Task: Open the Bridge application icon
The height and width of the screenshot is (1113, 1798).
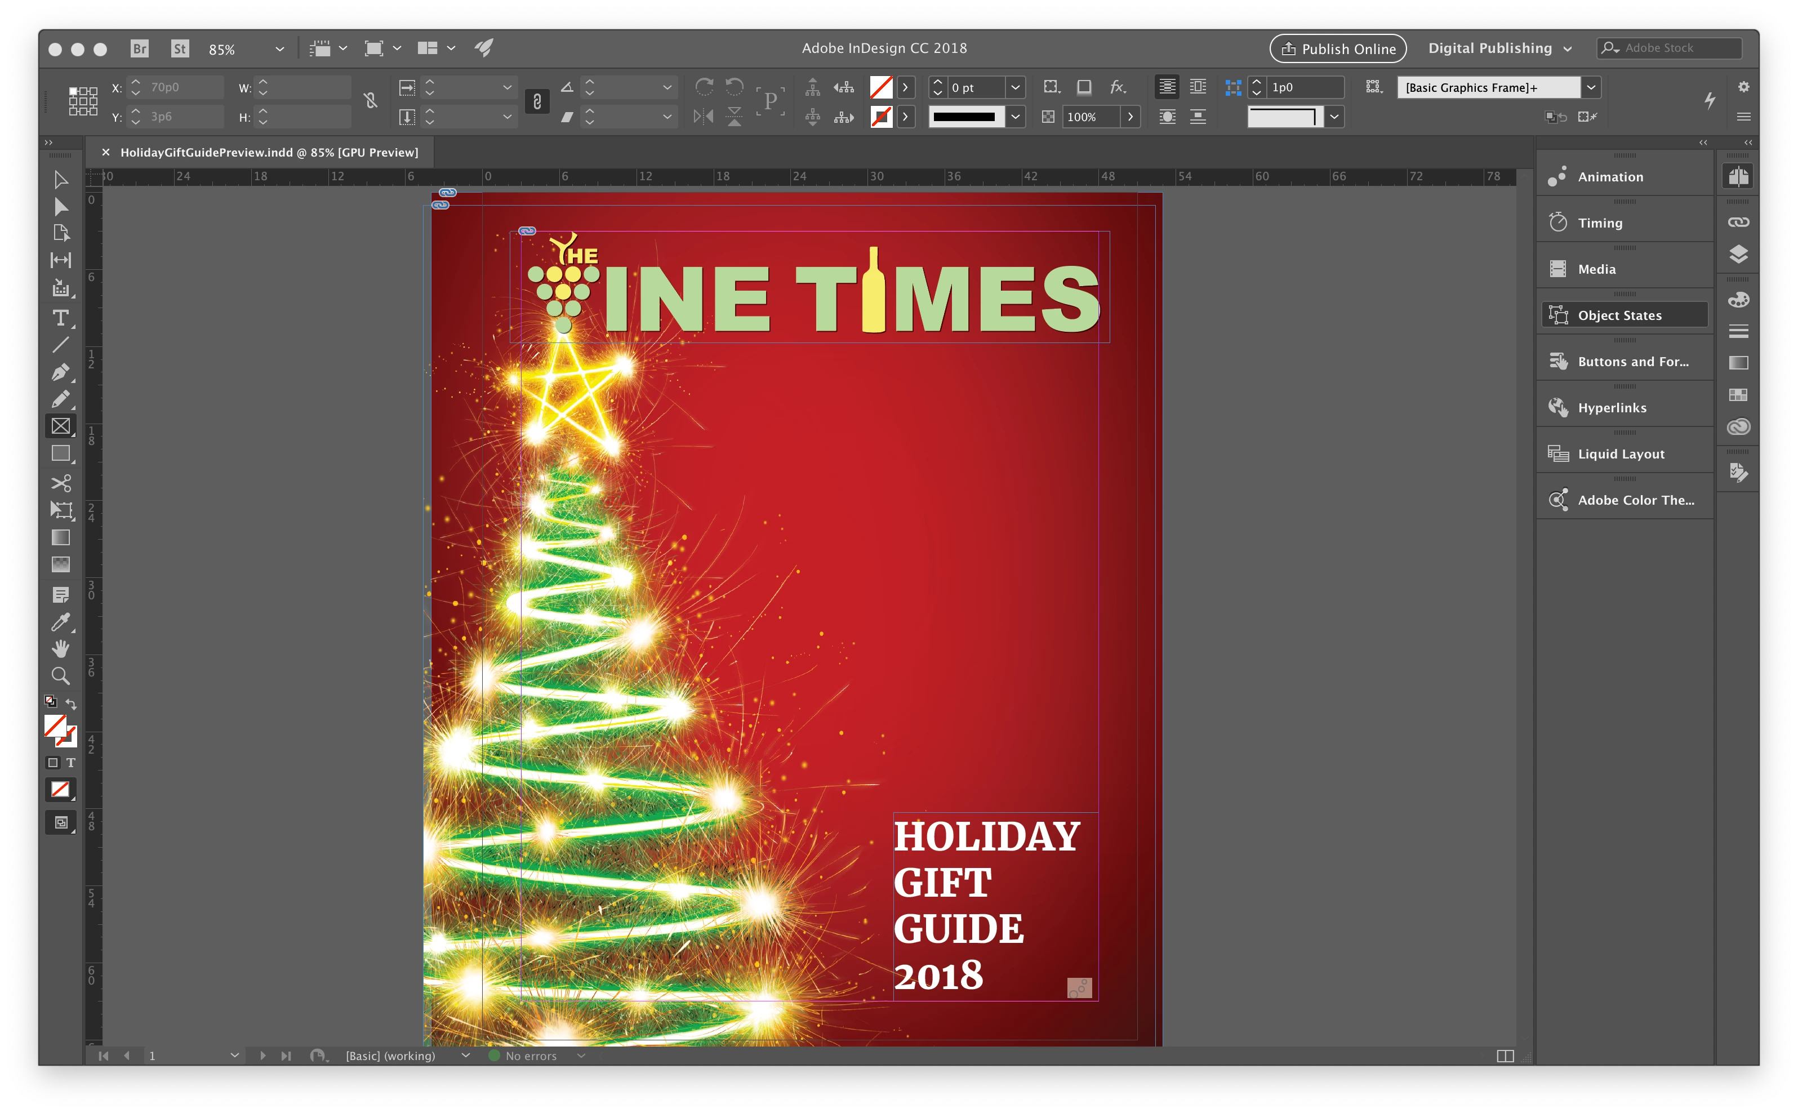Action: click(139, 48)
